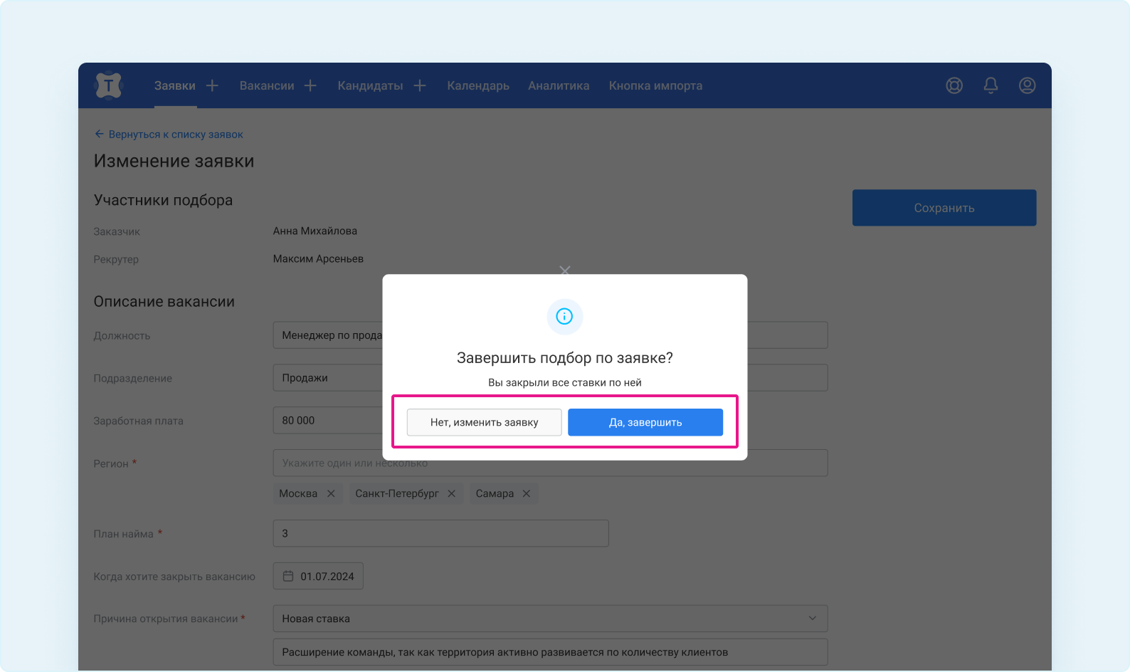Open the help lifebuoy icon
The height and width of the screenshot is (672, 1130).
point(954,85)
